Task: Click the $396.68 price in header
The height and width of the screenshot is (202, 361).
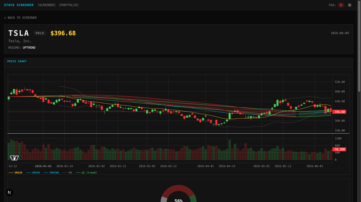Action: tap(63, 33)
